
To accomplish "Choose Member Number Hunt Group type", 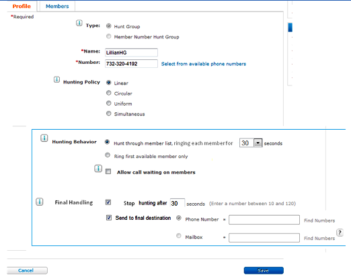I will point(109,36).
